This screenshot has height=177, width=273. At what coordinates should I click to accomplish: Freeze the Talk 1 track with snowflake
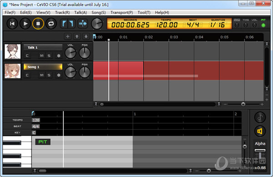pos(59,56)
